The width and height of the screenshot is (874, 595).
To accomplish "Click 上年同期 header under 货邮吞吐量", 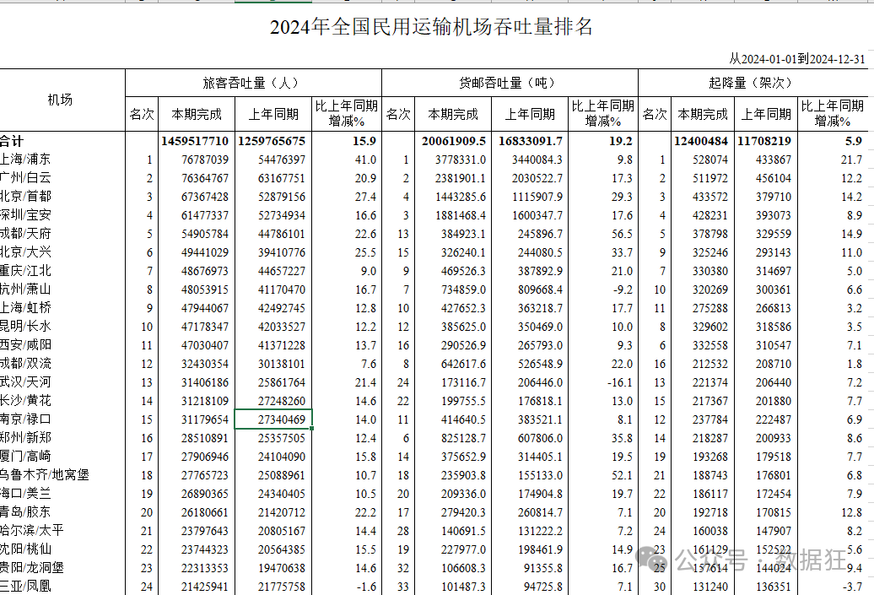I will (530, 114).
